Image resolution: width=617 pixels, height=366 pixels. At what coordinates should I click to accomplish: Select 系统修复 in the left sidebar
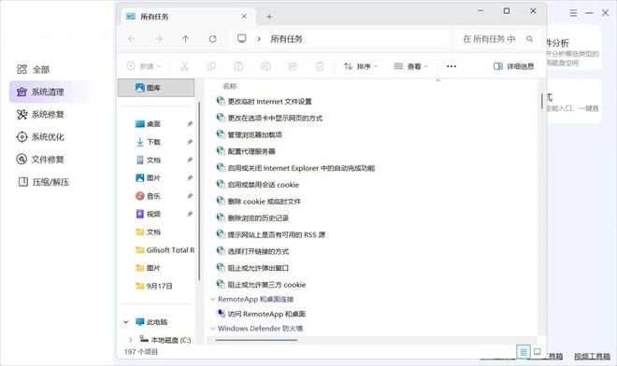(40, 115)
